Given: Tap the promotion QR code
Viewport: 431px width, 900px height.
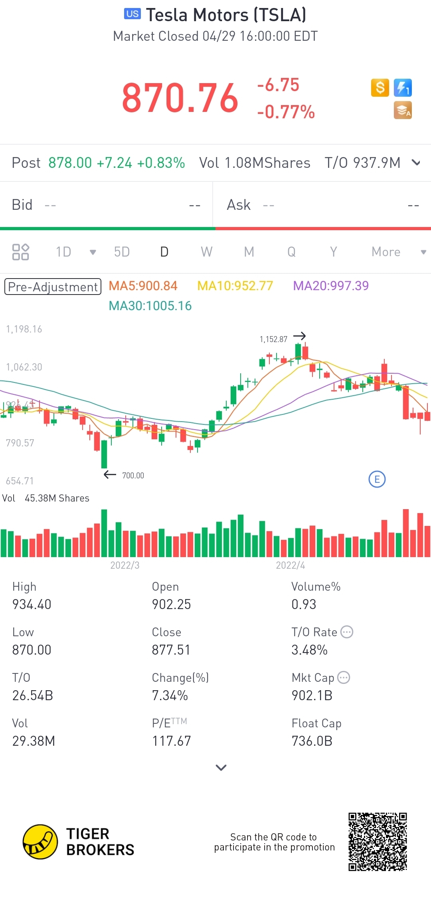Looking at the screenshot, I should point(378,842).
